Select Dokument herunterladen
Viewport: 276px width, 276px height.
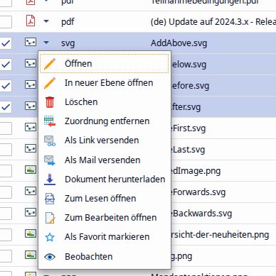click(105, 180)
